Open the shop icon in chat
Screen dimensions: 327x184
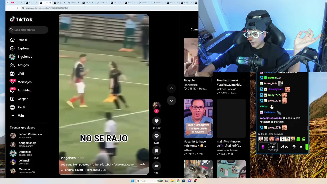click(294, 147)
